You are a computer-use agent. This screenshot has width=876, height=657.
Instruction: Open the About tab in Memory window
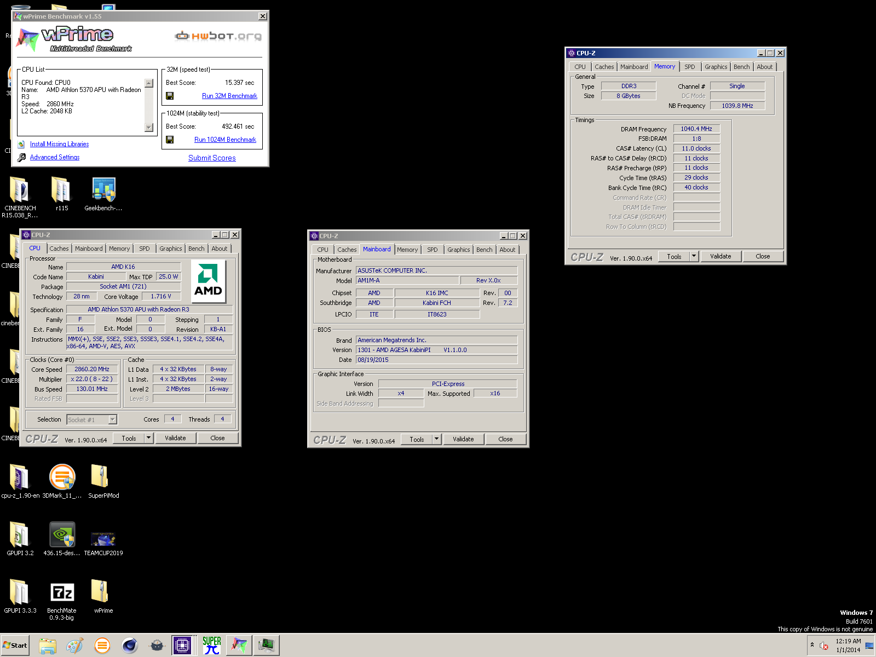tap(765, 67)
